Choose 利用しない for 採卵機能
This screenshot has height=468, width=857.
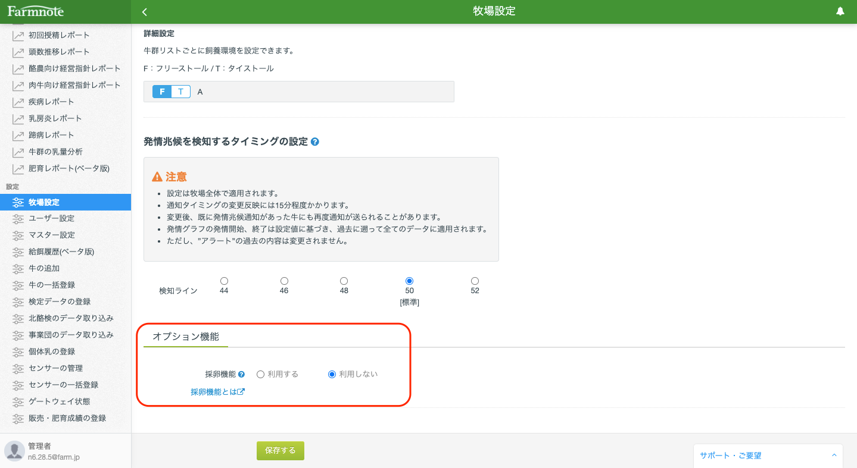point(332,374)
